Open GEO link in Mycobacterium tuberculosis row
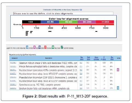The image size is (132, 103). point(118,70)
